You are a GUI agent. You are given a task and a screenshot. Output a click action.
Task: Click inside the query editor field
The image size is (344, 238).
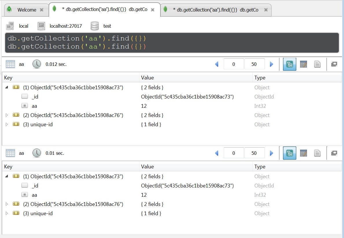(172, 43)
